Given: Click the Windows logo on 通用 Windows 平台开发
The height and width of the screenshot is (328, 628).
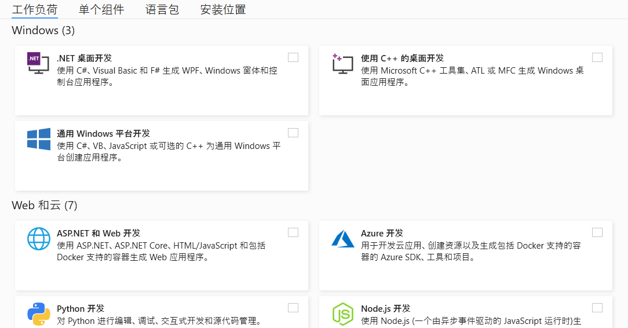Looking at the screenshot, I should 39,139.
